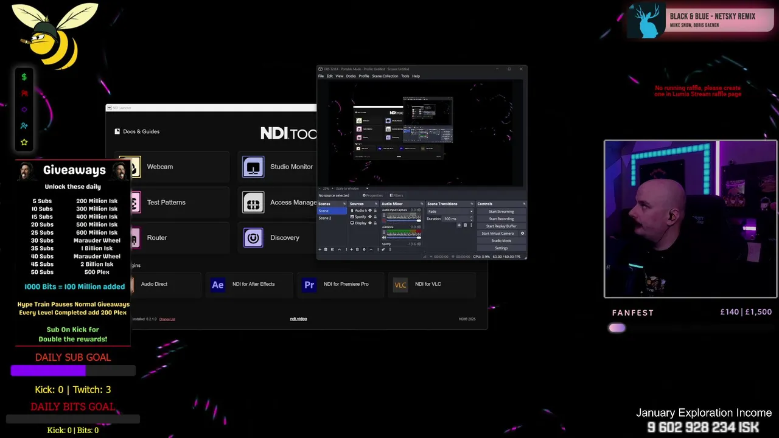Click the Properties button below preview
Viewport: 779px width, 438px height.
pyautogui.click(x=373, y=195)
